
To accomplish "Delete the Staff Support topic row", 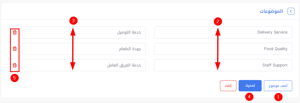I will [x=14, y=65].
